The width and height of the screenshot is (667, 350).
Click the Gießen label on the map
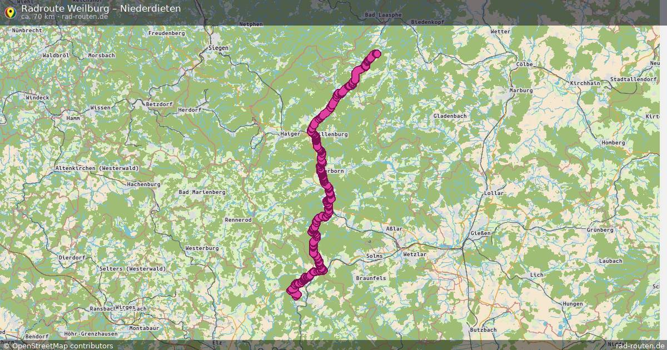pyautogui.click(x=481, y=233)
